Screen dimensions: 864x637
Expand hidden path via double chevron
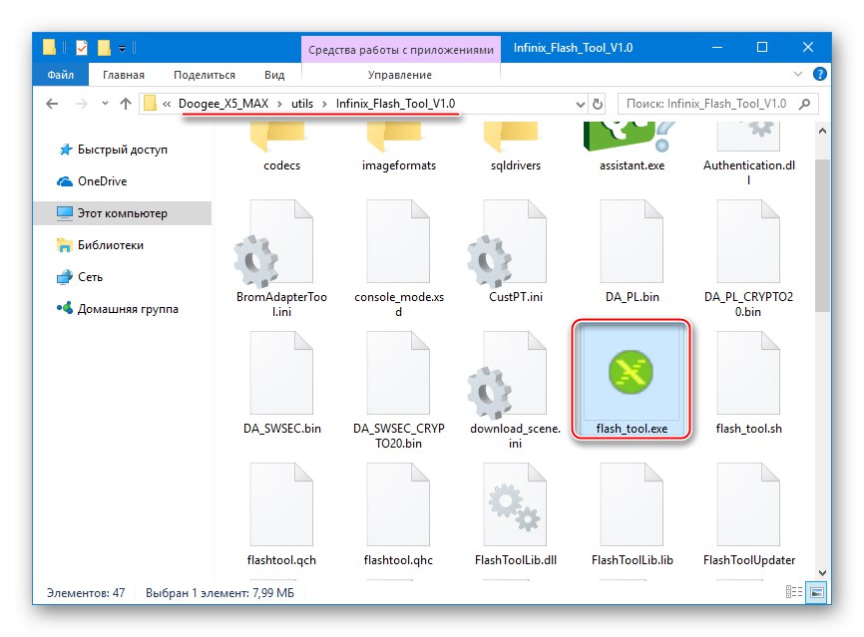coord(167,104)
